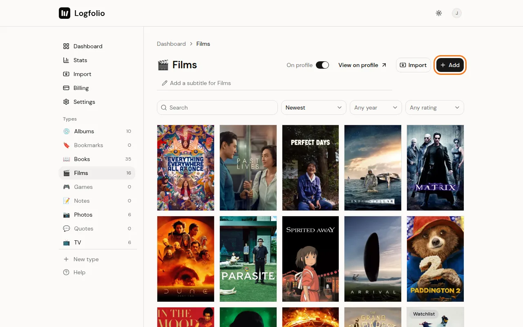Click the pencil icon to edit subtitle
The height and width of the screenshot is (327, 523).
point(165,83)
